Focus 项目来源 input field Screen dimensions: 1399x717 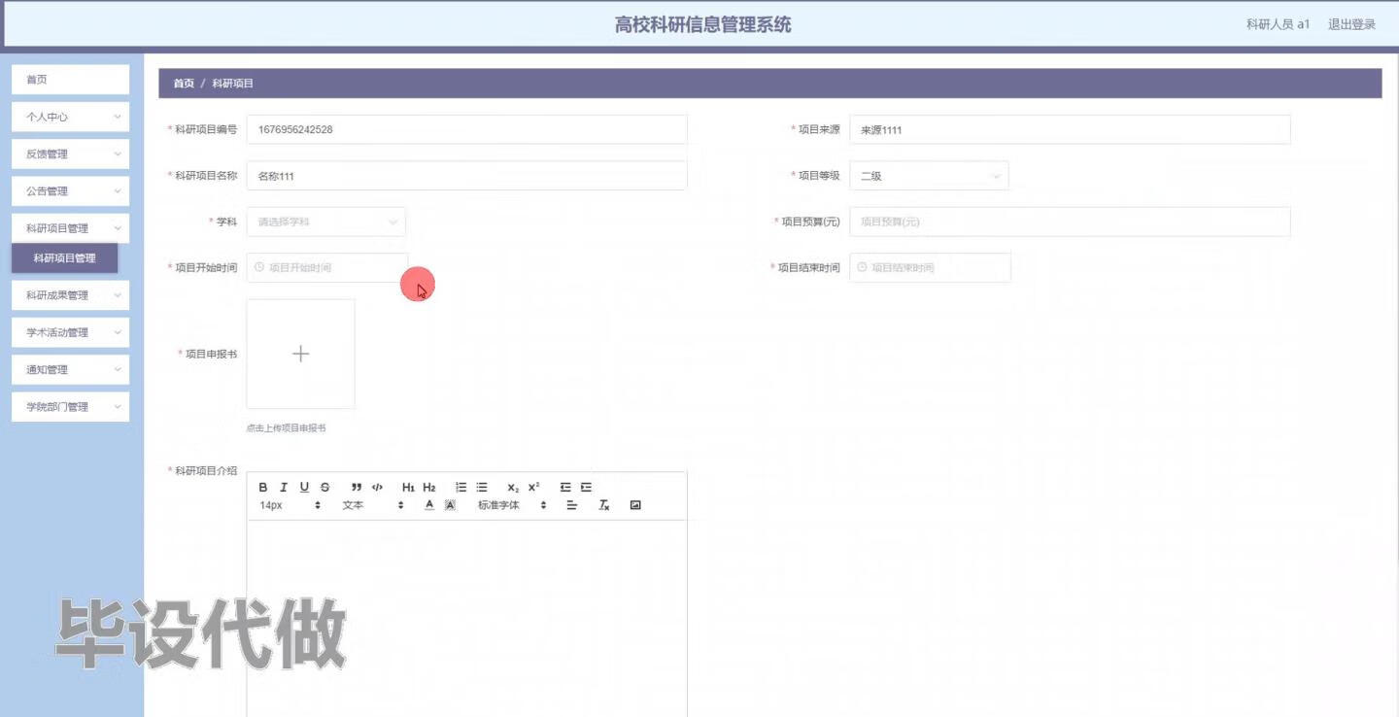point(1070,129)
